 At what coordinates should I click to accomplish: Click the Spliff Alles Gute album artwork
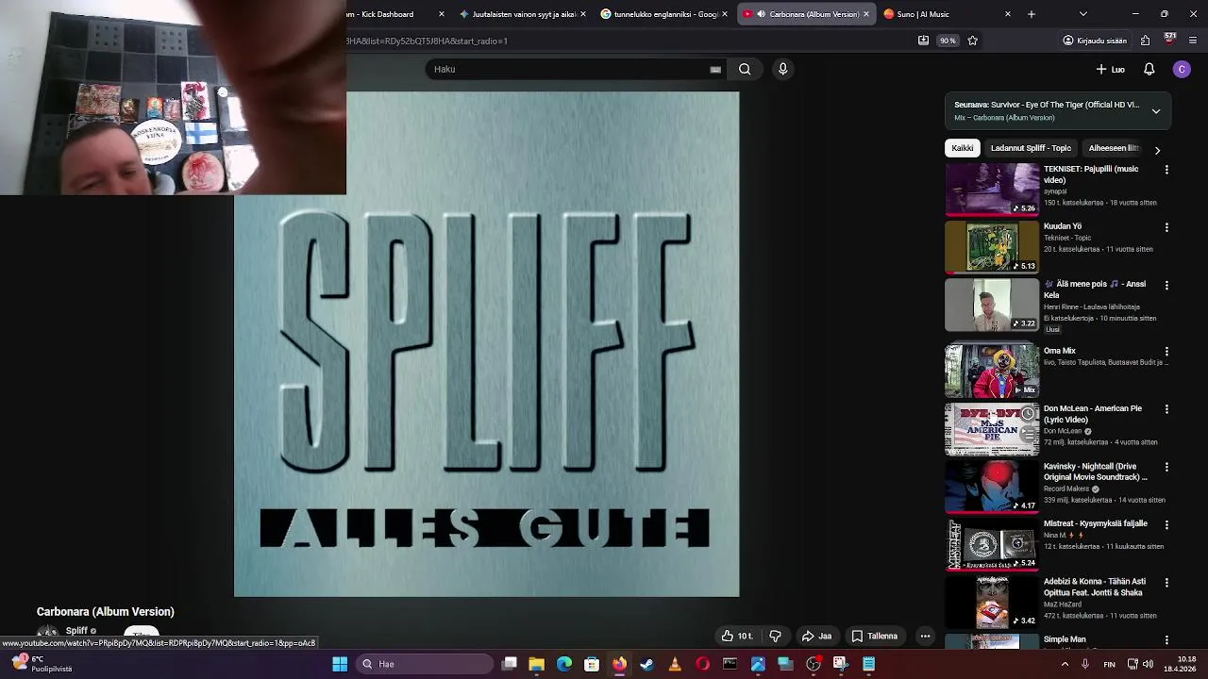point(486,344)
